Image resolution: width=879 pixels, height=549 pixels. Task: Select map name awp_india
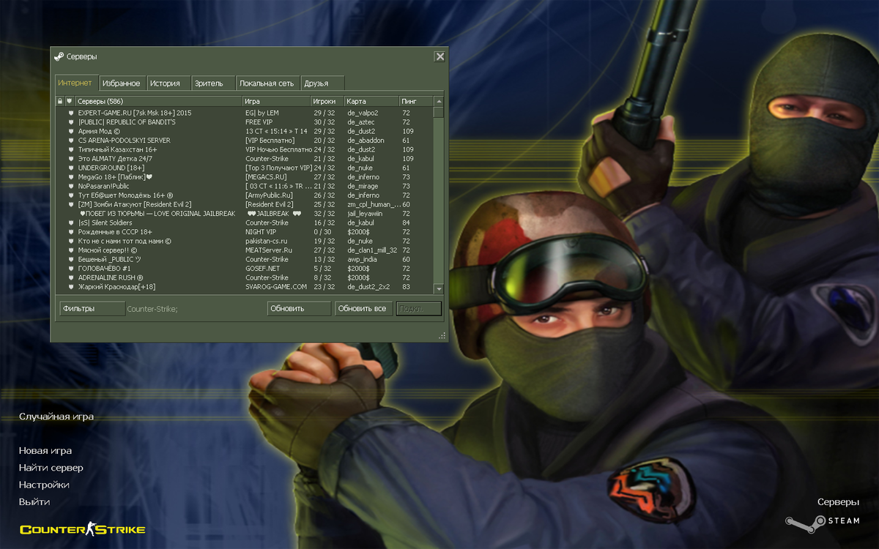(x=363, y=259)
